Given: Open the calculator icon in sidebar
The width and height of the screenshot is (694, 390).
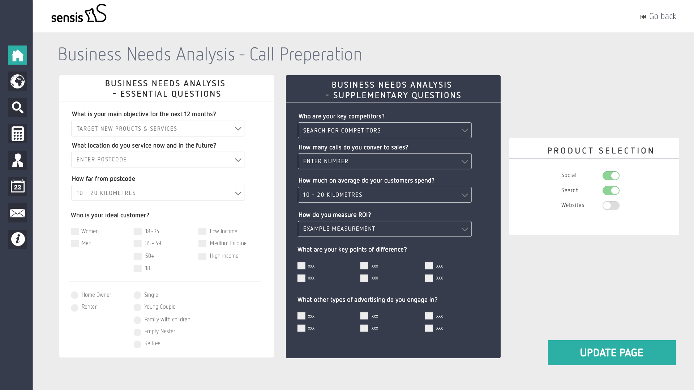Looking at the screenshot, I should pyautogui.click(x=17, y=134).
